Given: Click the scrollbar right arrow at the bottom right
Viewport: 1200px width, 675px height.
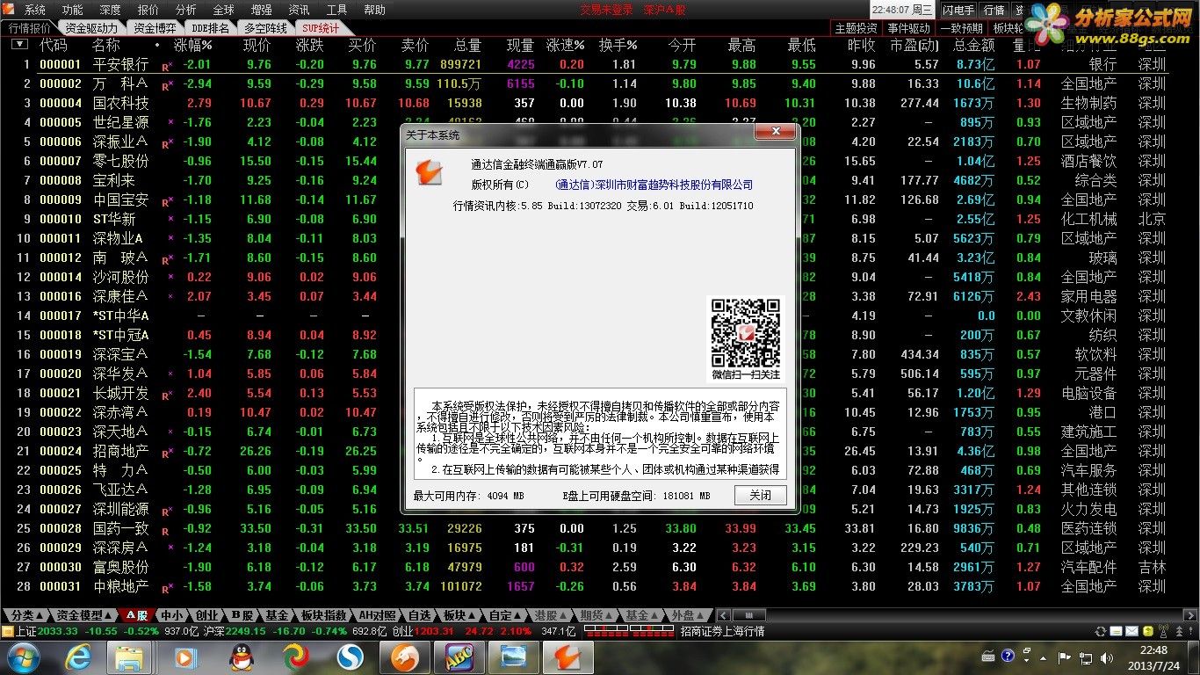Looking at the screenshot, I should [1192, 615].
